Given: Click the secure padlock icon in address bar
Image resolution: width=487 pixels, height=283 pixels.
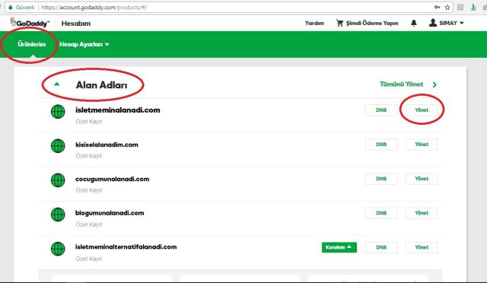Looking at the screenshot, I should [11, 7].
